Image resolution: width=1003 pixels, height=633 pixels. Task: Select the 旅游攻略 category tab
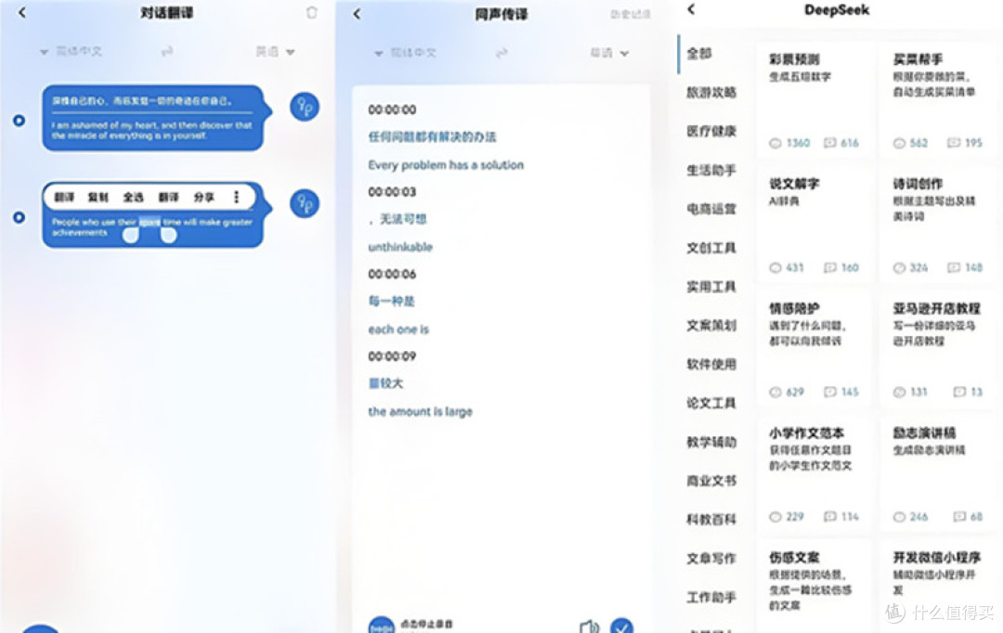coord(711,93)
